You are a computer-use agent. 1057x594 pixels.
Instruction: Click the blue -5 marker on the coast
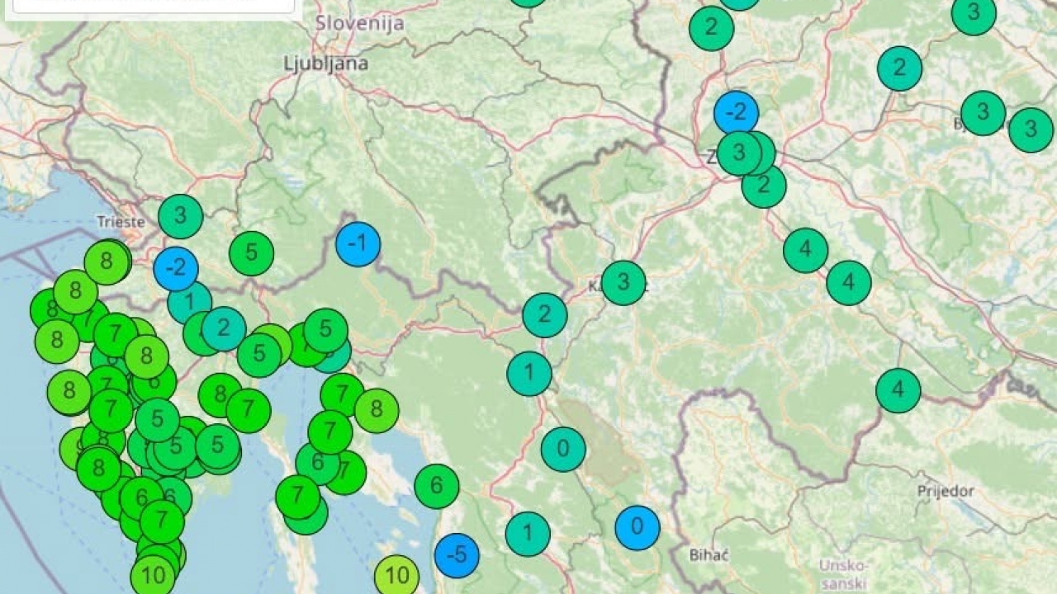point(456,555)
